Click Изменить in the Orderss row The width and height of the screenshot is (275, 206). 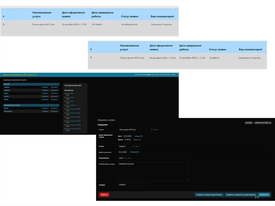[x=54, y=93]
